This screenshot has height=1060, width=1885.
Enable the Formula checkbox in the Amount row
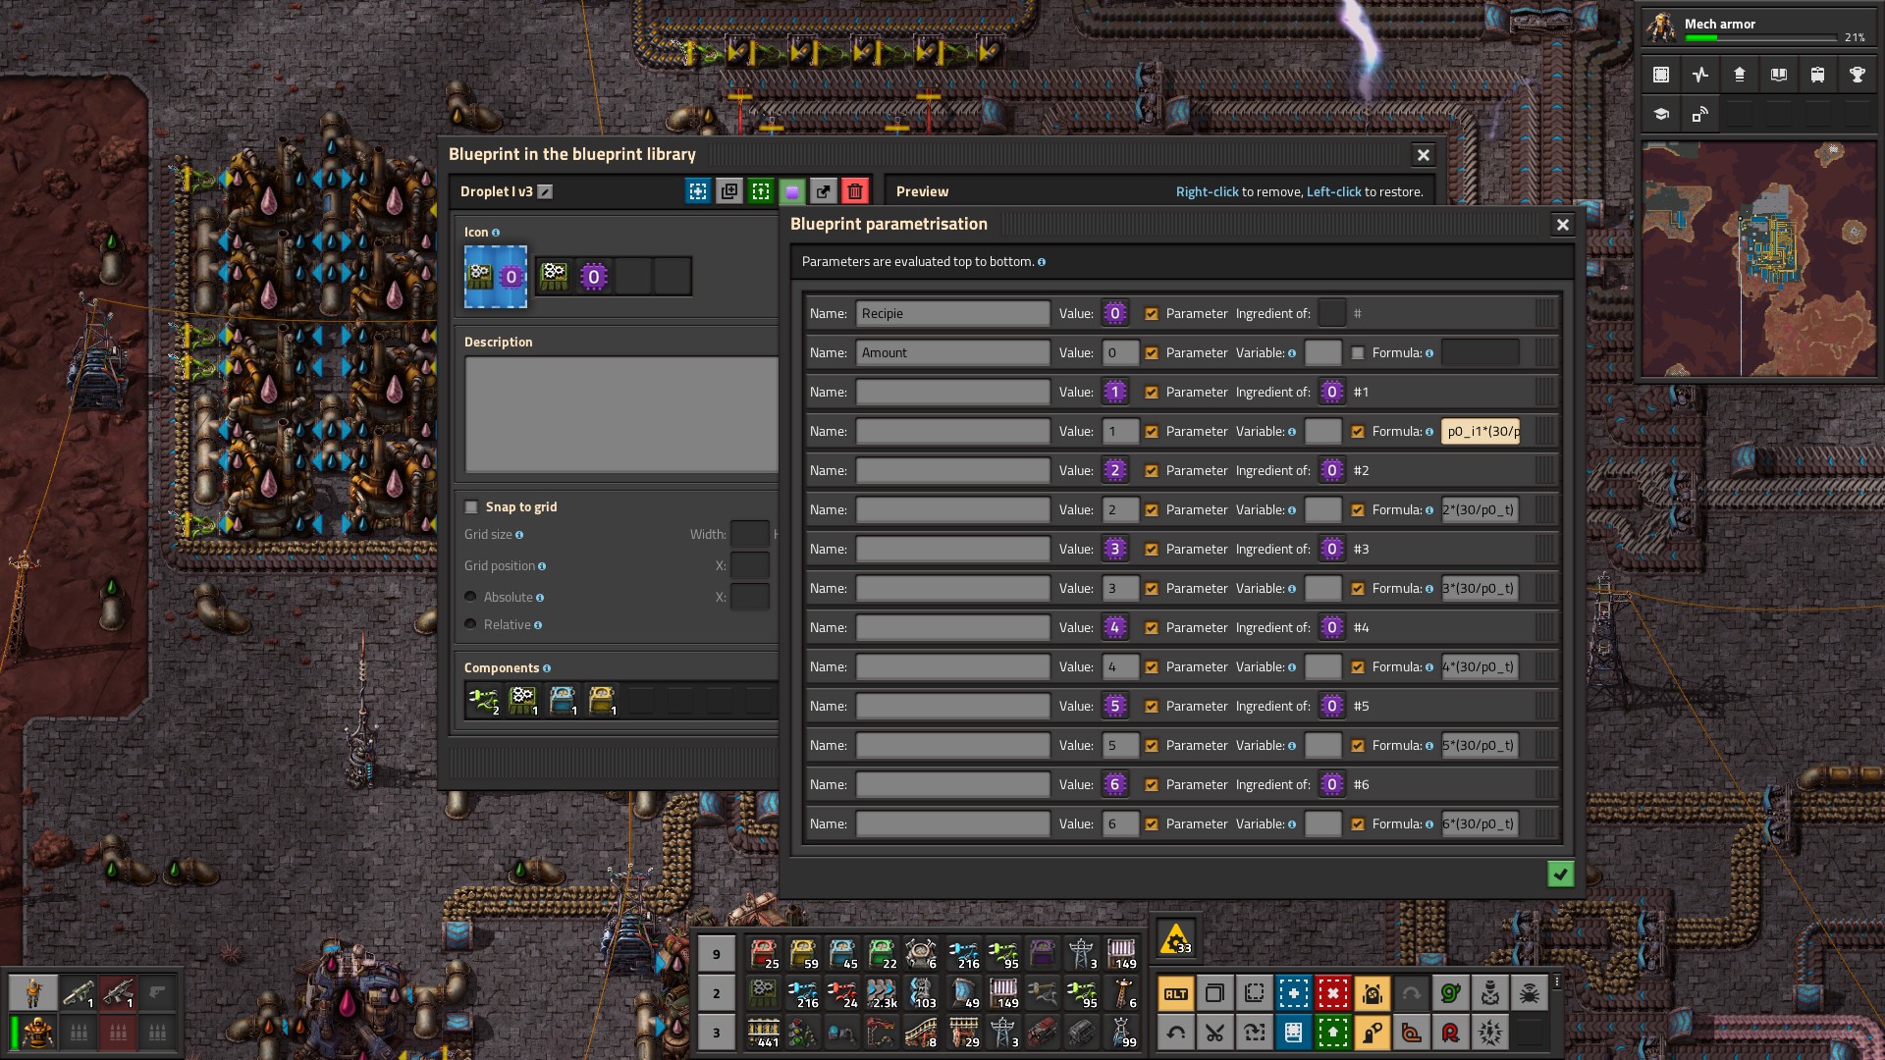tap(1358, 353)
